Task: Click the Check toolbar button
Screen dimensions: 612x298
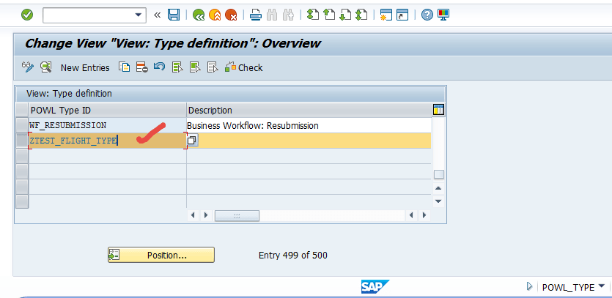Action: pos(244,68)
